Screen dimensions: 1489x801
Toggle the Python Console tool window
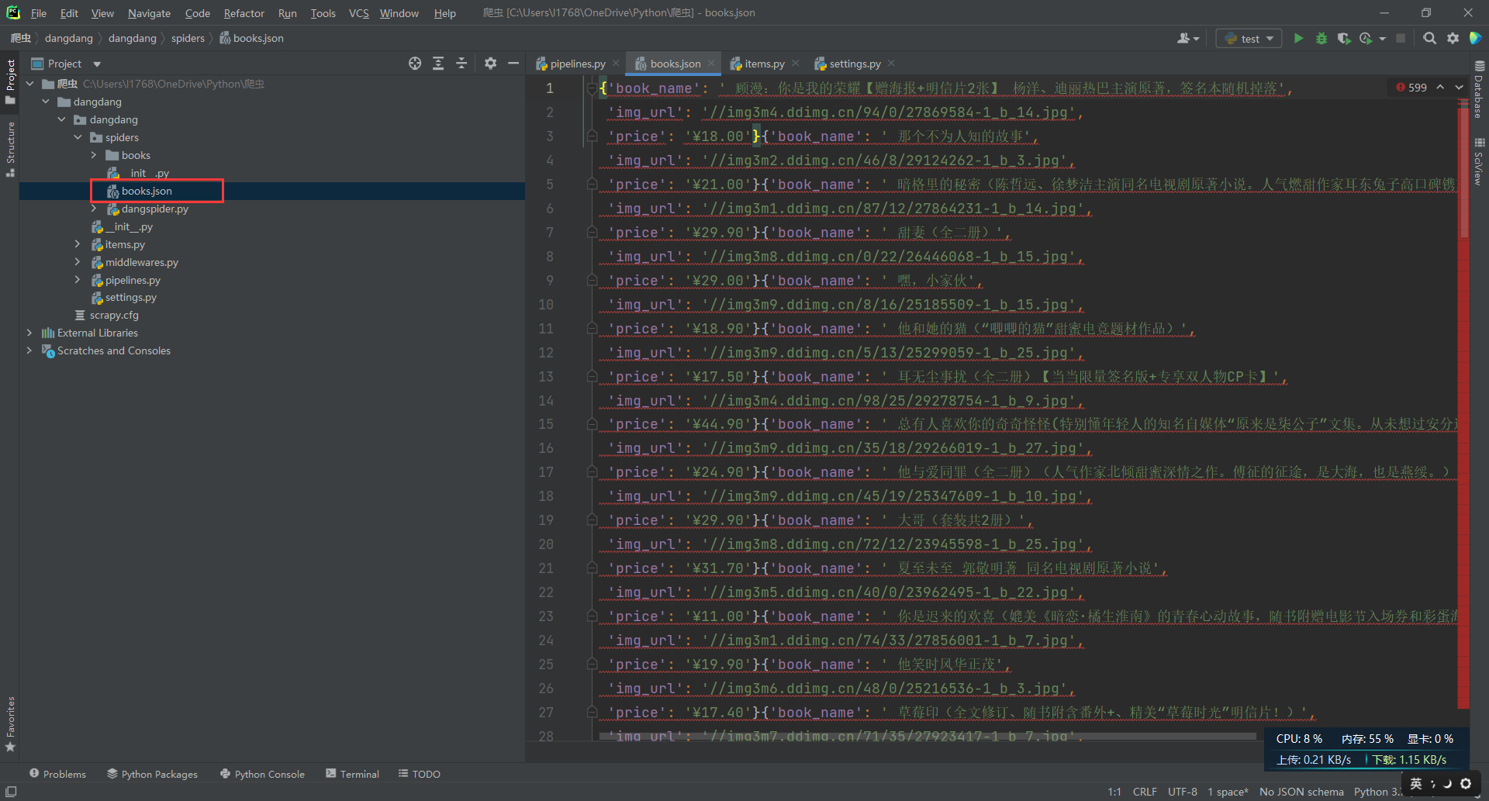(x=262, y=774)
